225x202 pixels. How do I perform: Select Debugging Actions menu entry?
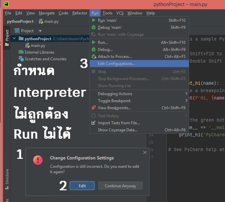click(x=139, y=93)
